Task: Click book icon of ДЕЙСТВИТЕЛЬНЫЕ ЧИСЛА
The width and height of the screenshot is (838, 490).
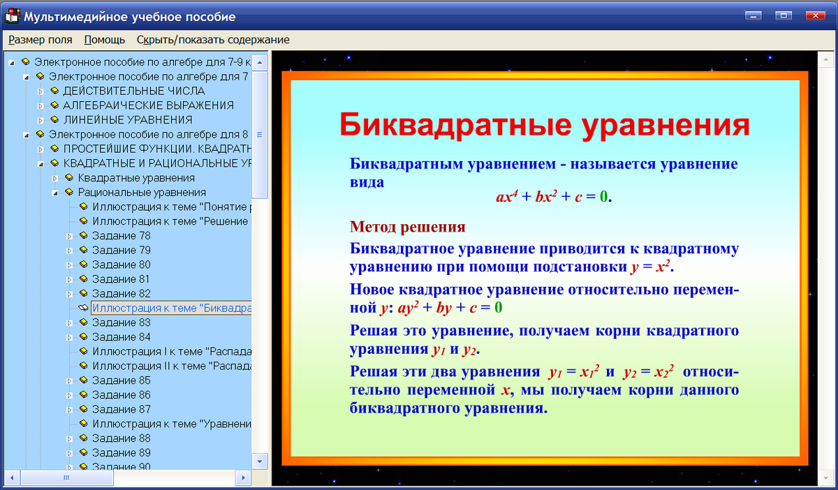Action: tap(54, 91)
